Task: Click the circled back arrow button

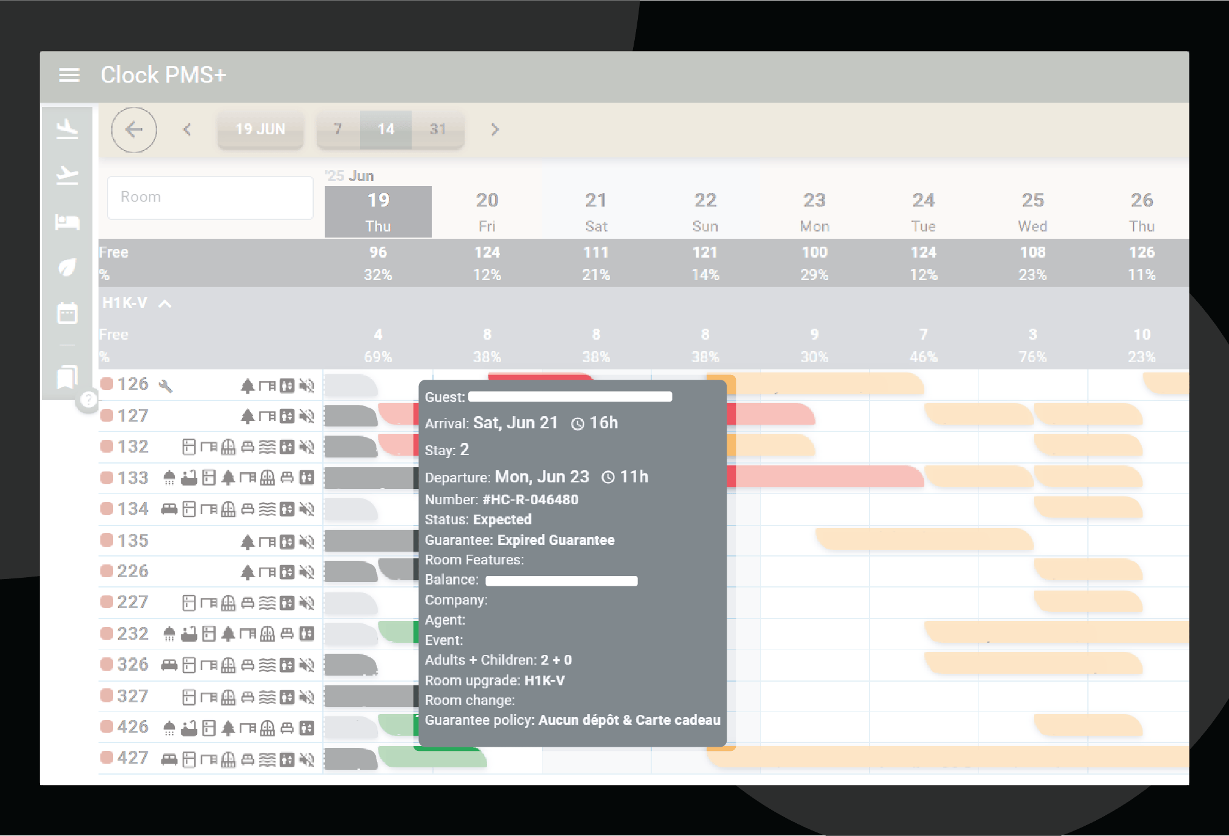Action: point(134,129)
